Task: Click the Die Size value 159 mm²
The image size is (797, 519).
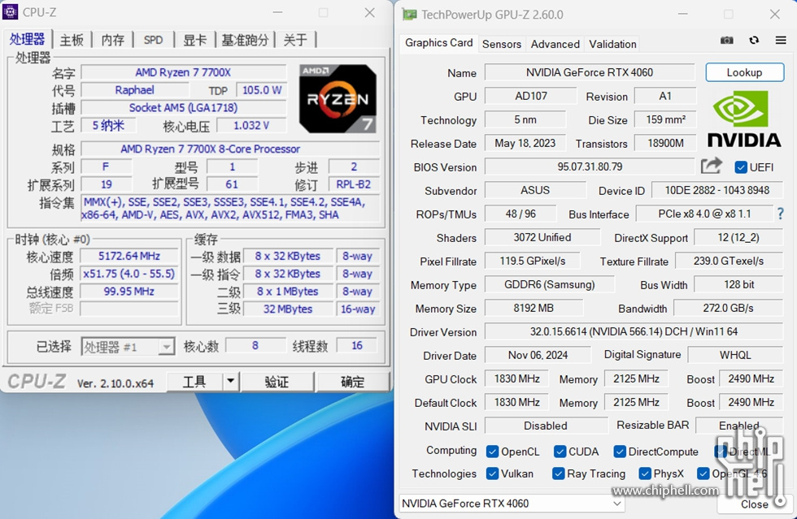Action: pyautogui.click(x=665, y=119)
